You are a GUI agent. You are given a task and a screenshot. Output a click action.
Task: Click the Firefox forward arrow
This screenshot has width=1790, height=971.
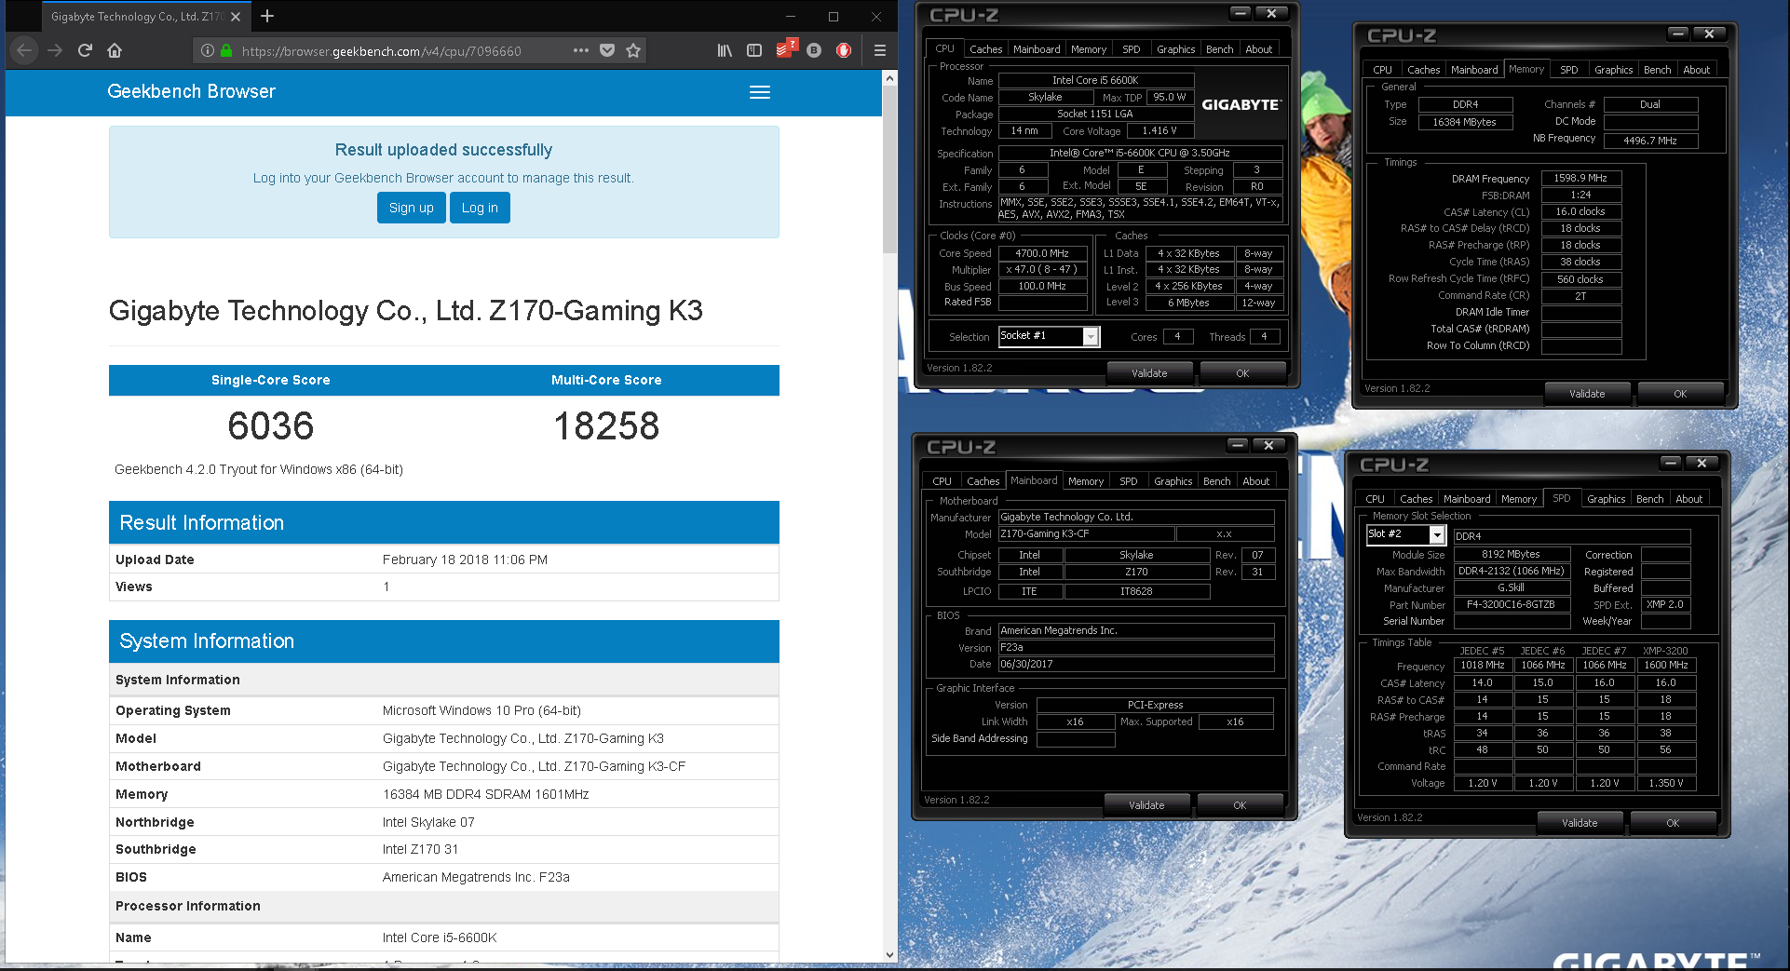coord(55,50)
